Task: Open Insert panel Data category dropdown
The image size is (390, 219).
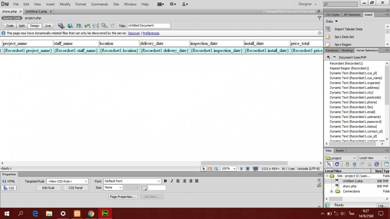Action: coord(332,21)
